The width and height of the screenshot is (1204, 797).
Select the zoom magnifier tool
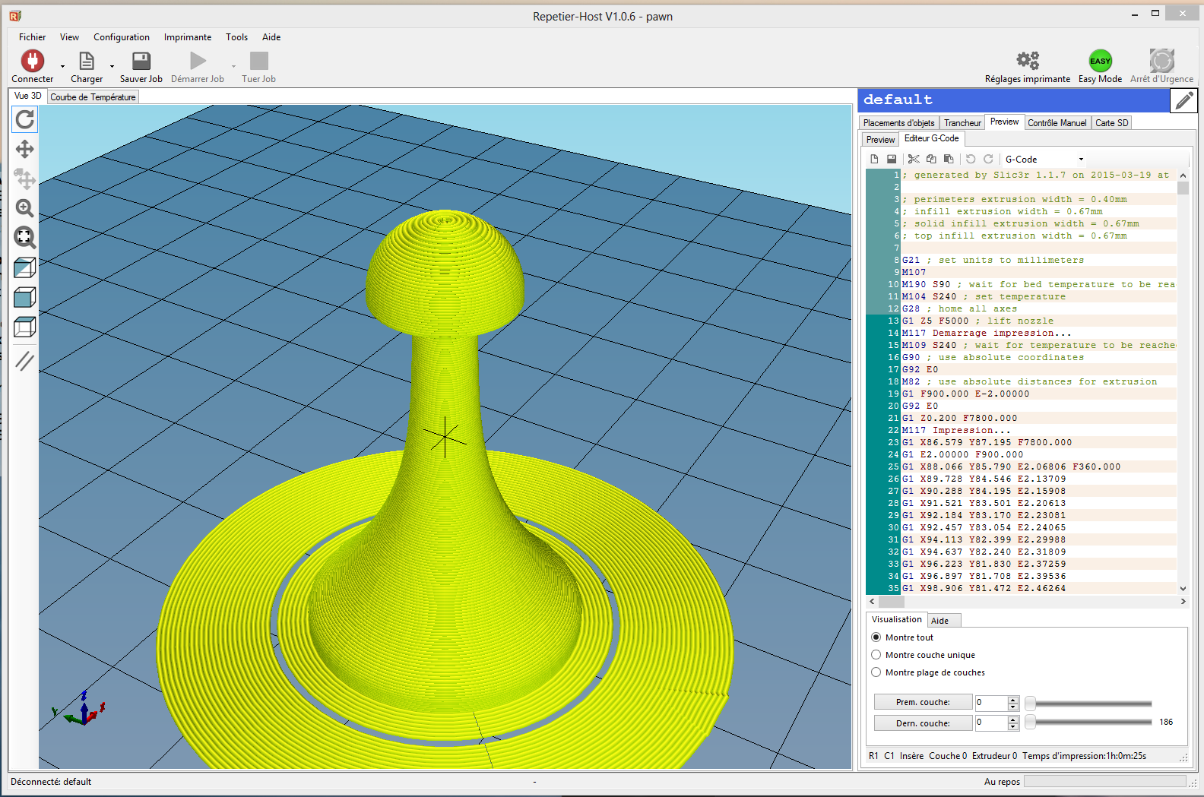(x=25, y=208)
